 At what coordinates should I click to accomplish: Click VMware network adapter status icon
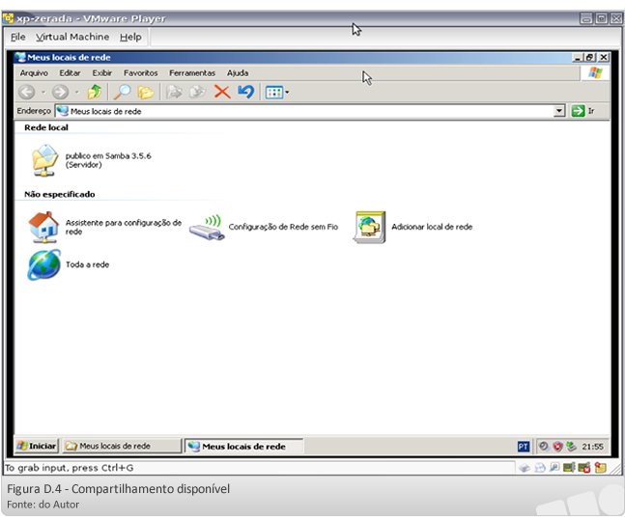coord(569,468)
